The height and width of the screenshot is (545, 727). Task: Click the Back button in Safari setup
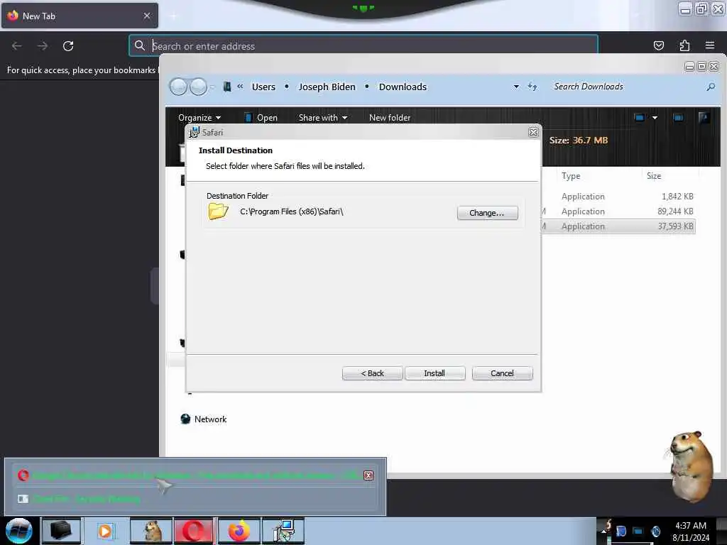coord(372,373)
